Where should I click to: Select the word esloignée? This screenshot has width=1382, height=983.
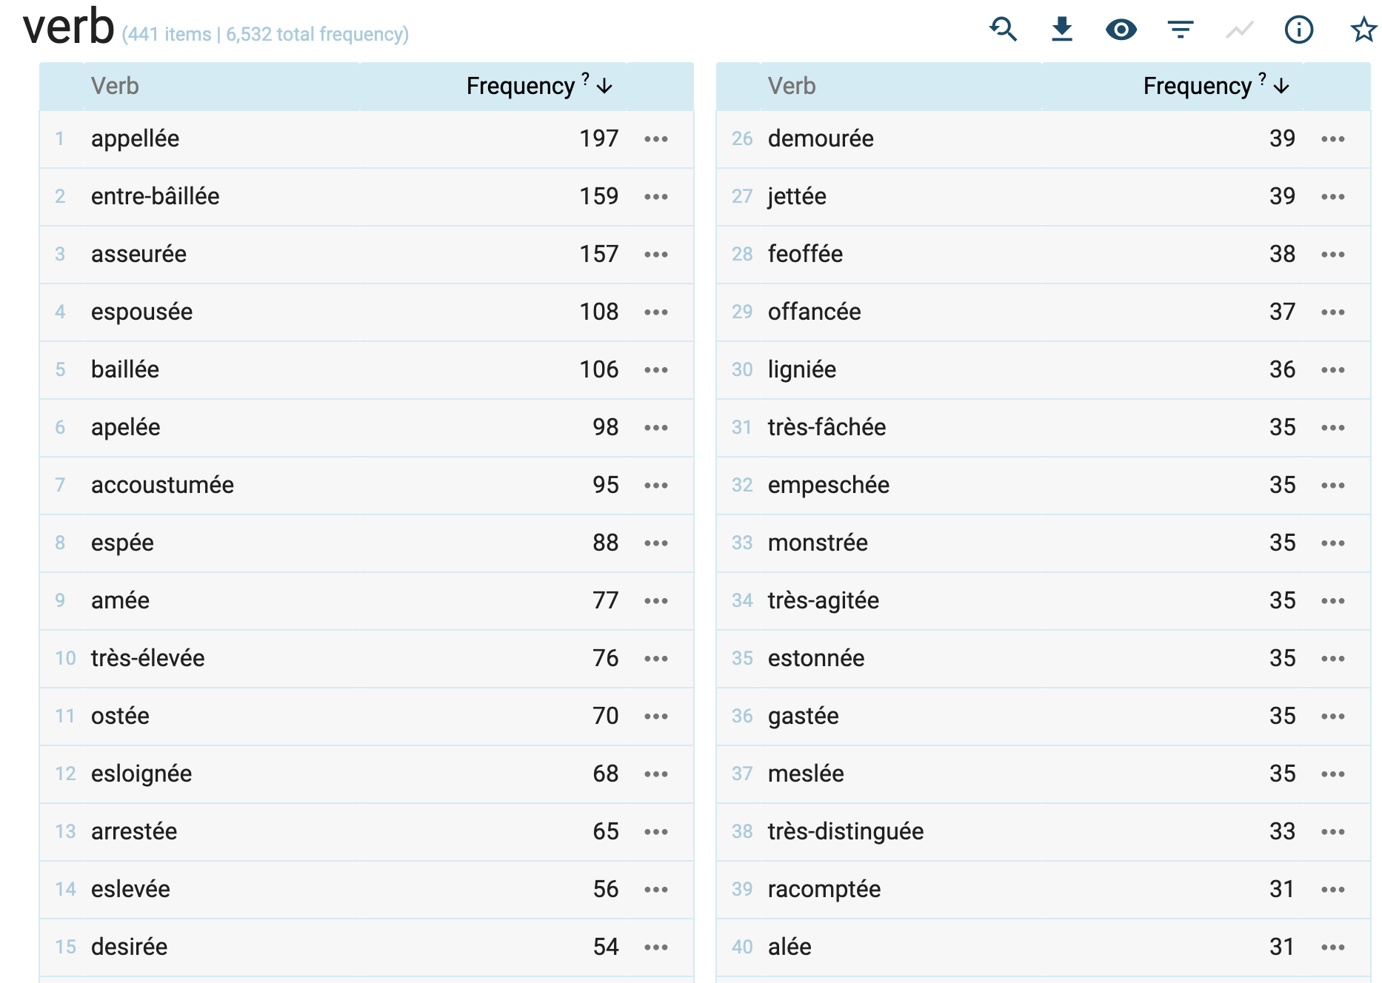(x=141, y=774)
